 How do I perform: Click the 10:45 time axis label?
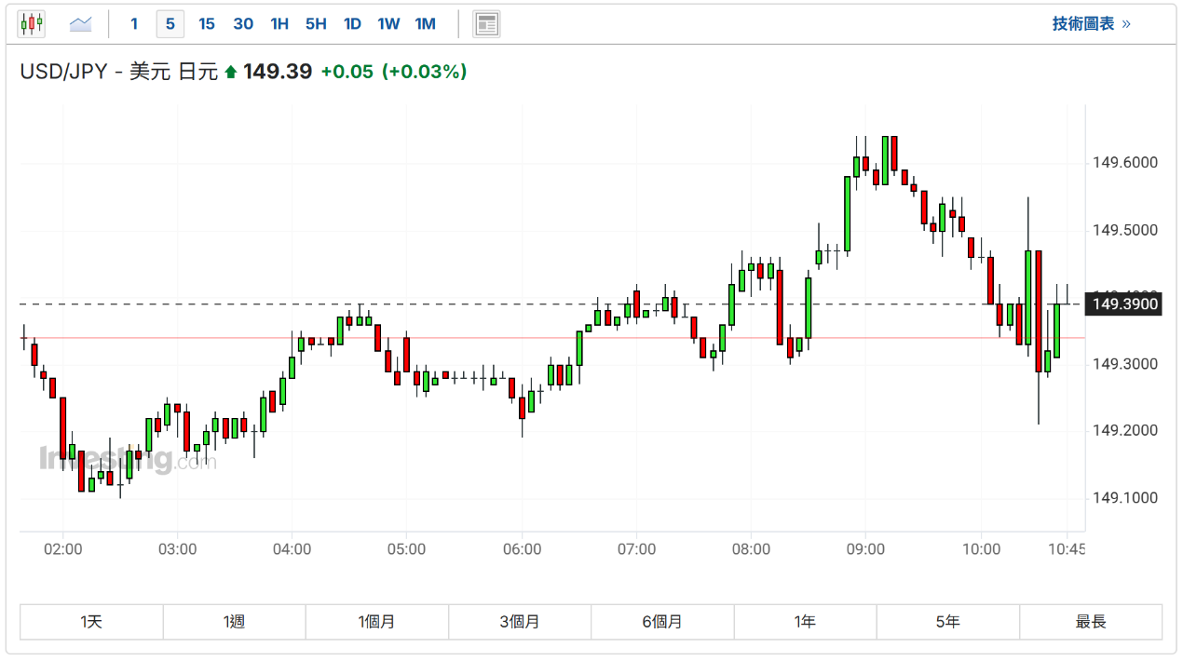tap(1067, 549)
